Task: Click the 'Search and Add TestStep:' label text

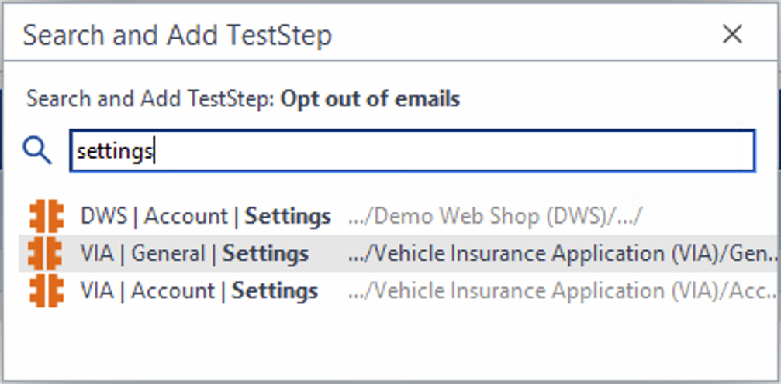Action: tap(150, 99)
